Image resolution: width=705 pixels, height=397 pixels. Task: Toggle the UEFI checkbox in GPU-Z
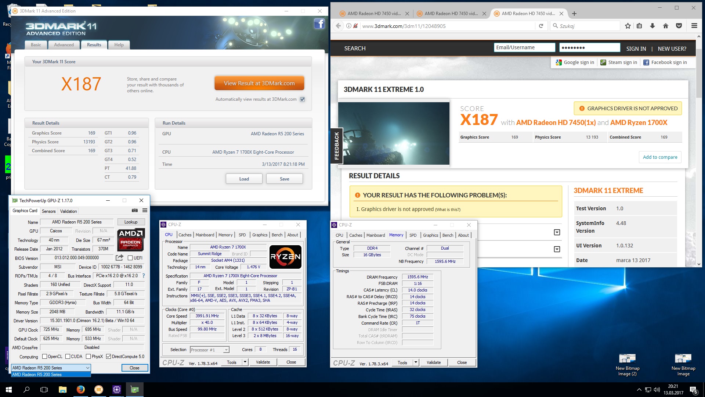coord(130,258)
